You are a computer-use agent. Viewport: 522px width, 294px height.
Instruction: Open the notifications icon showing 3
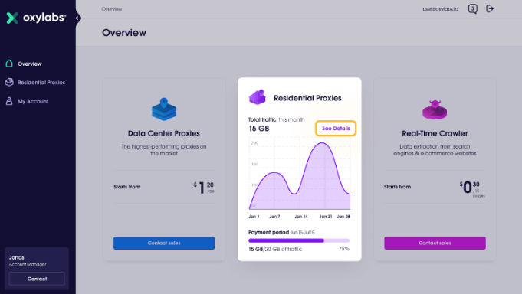click(x=472, y=9)
